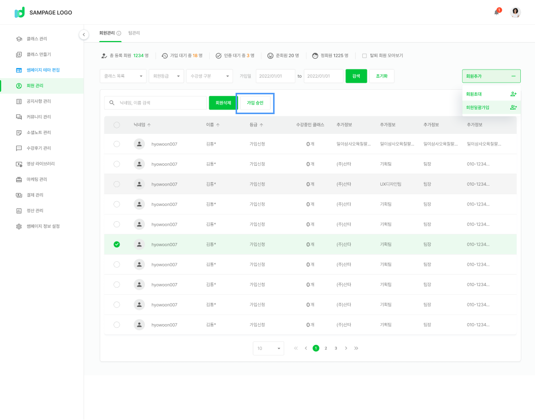Open the rows-per-page dropdown showing 10
Image resolution: width=535 pixels, height=420 pixels.
coord(269,348)
